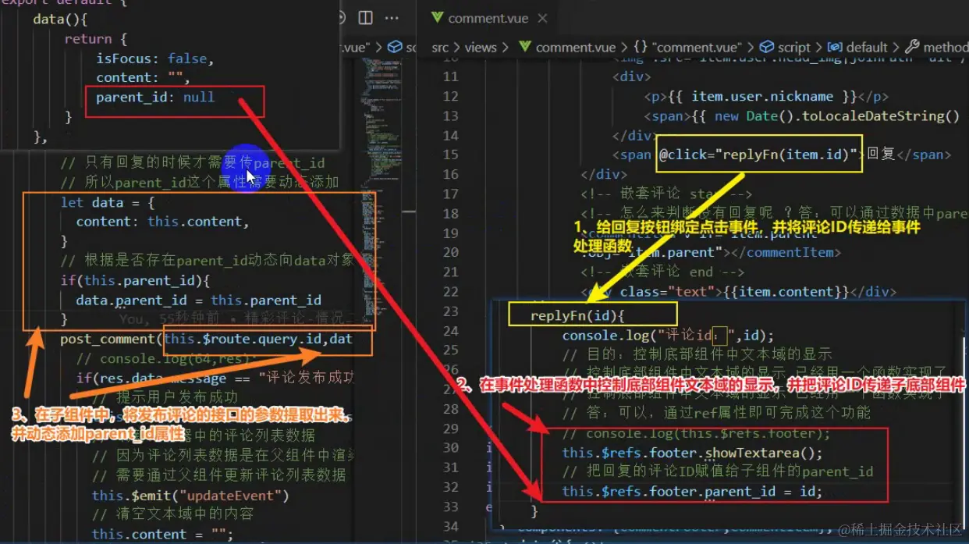
Task: Click the isFocus: false line
Action: 154,59
